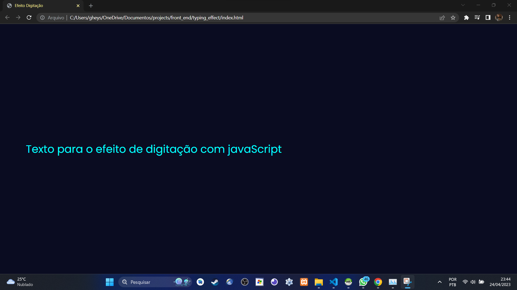
Task: Select the Efeito Digitação tab
Action: [40, 6]
